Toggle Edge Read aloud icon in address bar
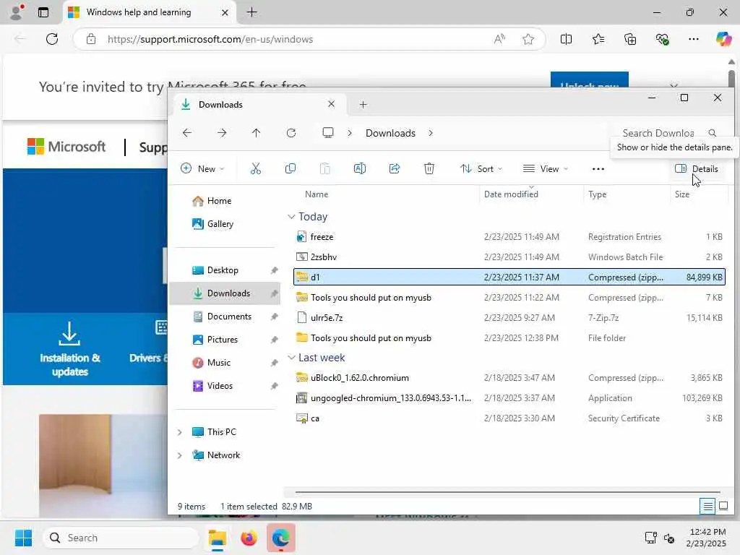The image size is (740, 555). click(499, 39)
